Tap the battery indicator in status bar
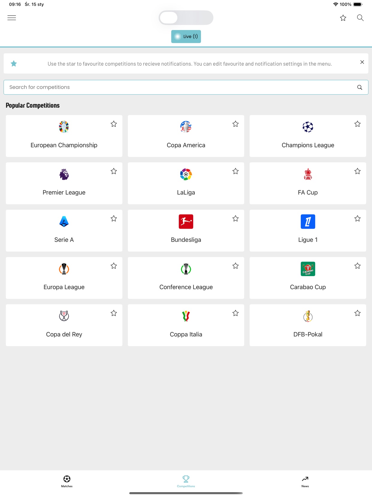Screen dimensions: 372x497 [358, 5]
